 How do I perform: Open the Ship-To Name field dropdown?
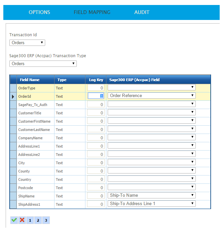point(152,195)
